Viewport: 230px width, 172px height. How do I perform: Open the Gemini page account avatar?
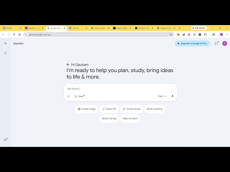coord(225,43)
